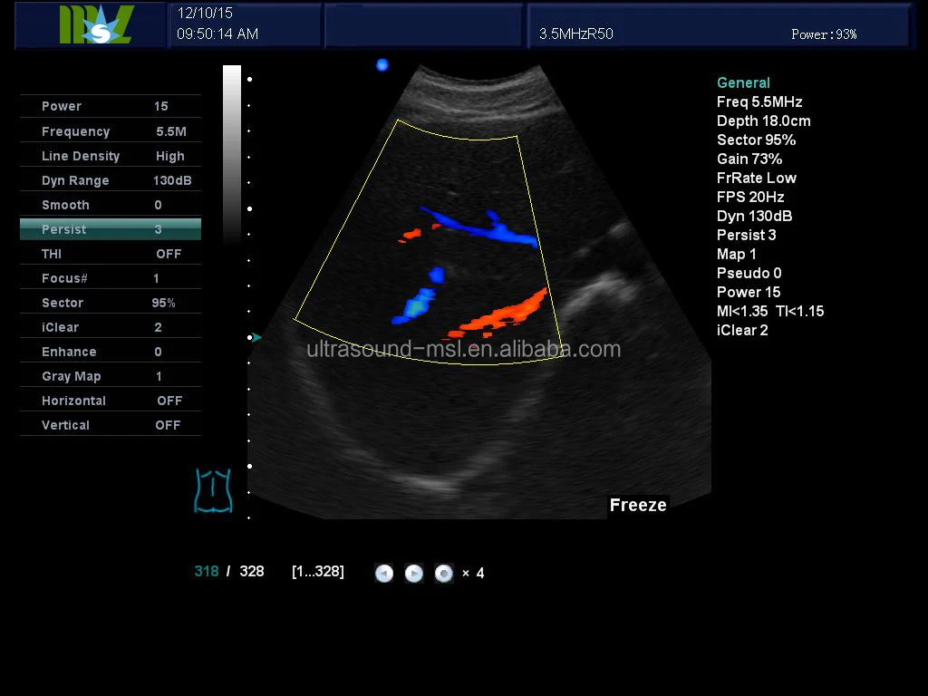Click the round cine stop button
The height and width of the screenshot is (696, 928).
tap(443, 573)
